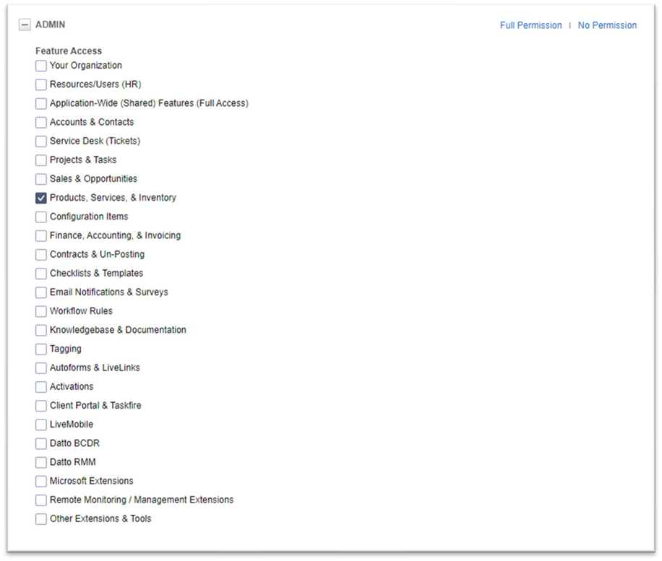Check Email Notifications & Surveys
This screenshot has width=662, height=561.
[40, 292]
